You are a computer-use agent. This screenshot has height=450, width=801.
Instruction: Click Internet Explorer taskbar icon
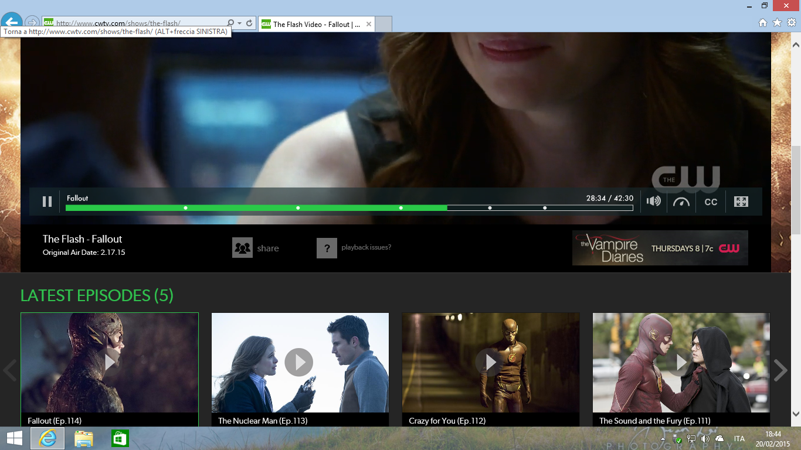47,438
